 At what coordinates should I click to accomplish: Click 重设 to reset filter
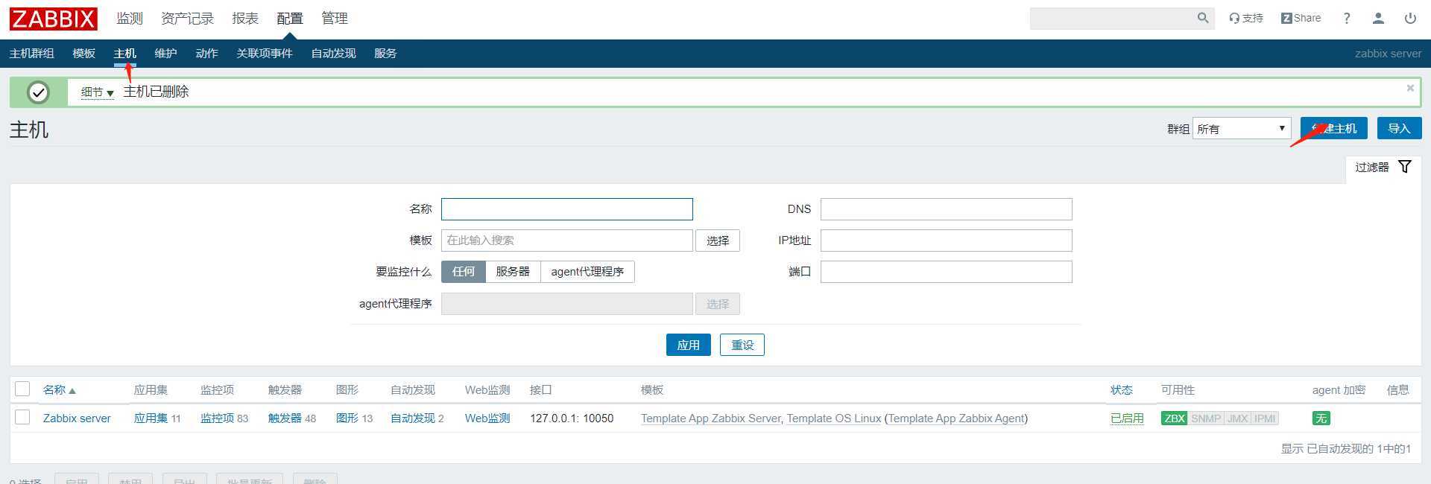coord(742,345)
